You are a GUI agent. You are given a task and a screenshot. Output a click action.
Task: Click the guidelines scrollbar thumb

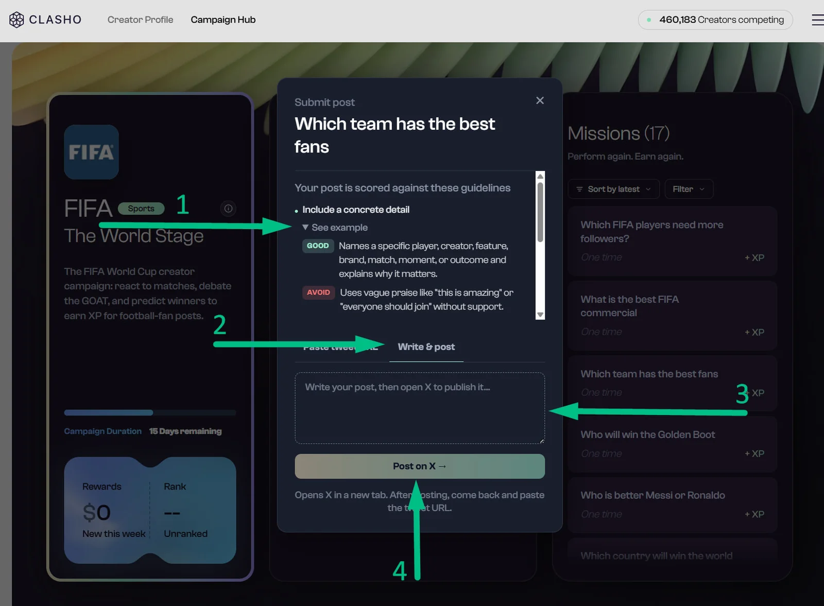(x=540, y=212)
